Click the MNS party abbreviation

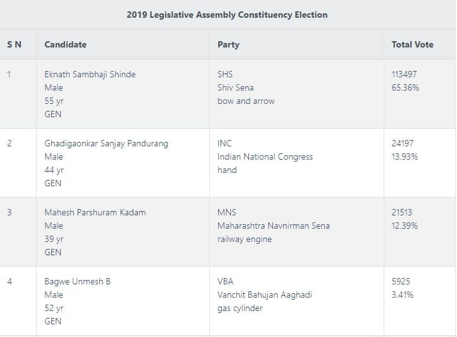[226, 212]
